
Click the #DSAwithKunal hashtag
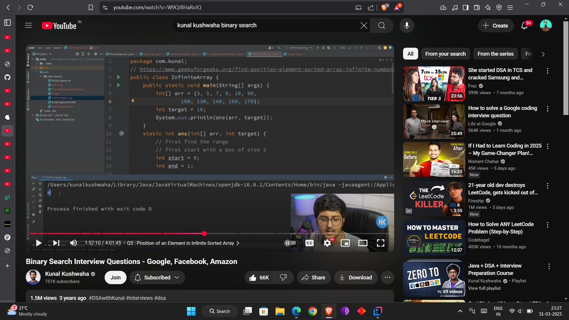click(x=107, y=298)
